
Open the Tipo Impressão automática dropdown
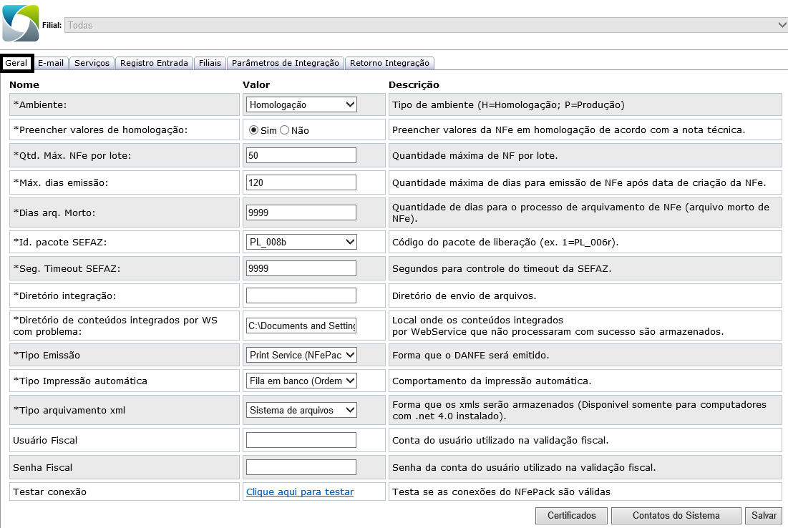coord(301,381)
